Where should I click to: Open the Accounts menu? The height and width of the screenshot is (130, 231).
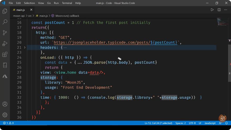(x=5, y=104)
